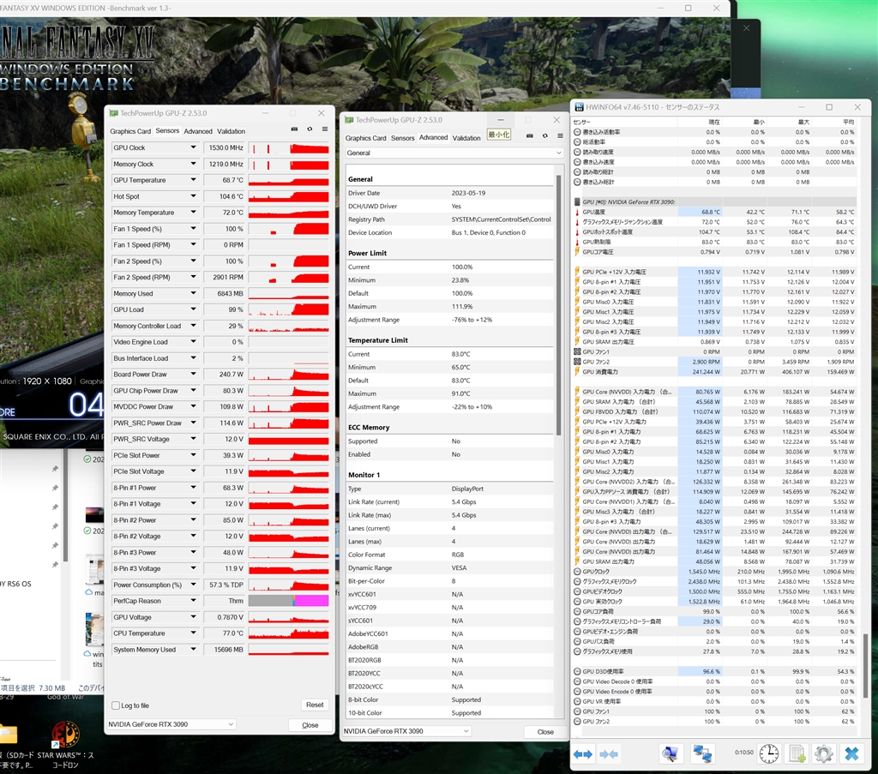Image resolution: width=878 pixels, height=774 pixels.
Task: Click HWiNFO expand columns double-arrow icon
Action: [x=583, y=753]
